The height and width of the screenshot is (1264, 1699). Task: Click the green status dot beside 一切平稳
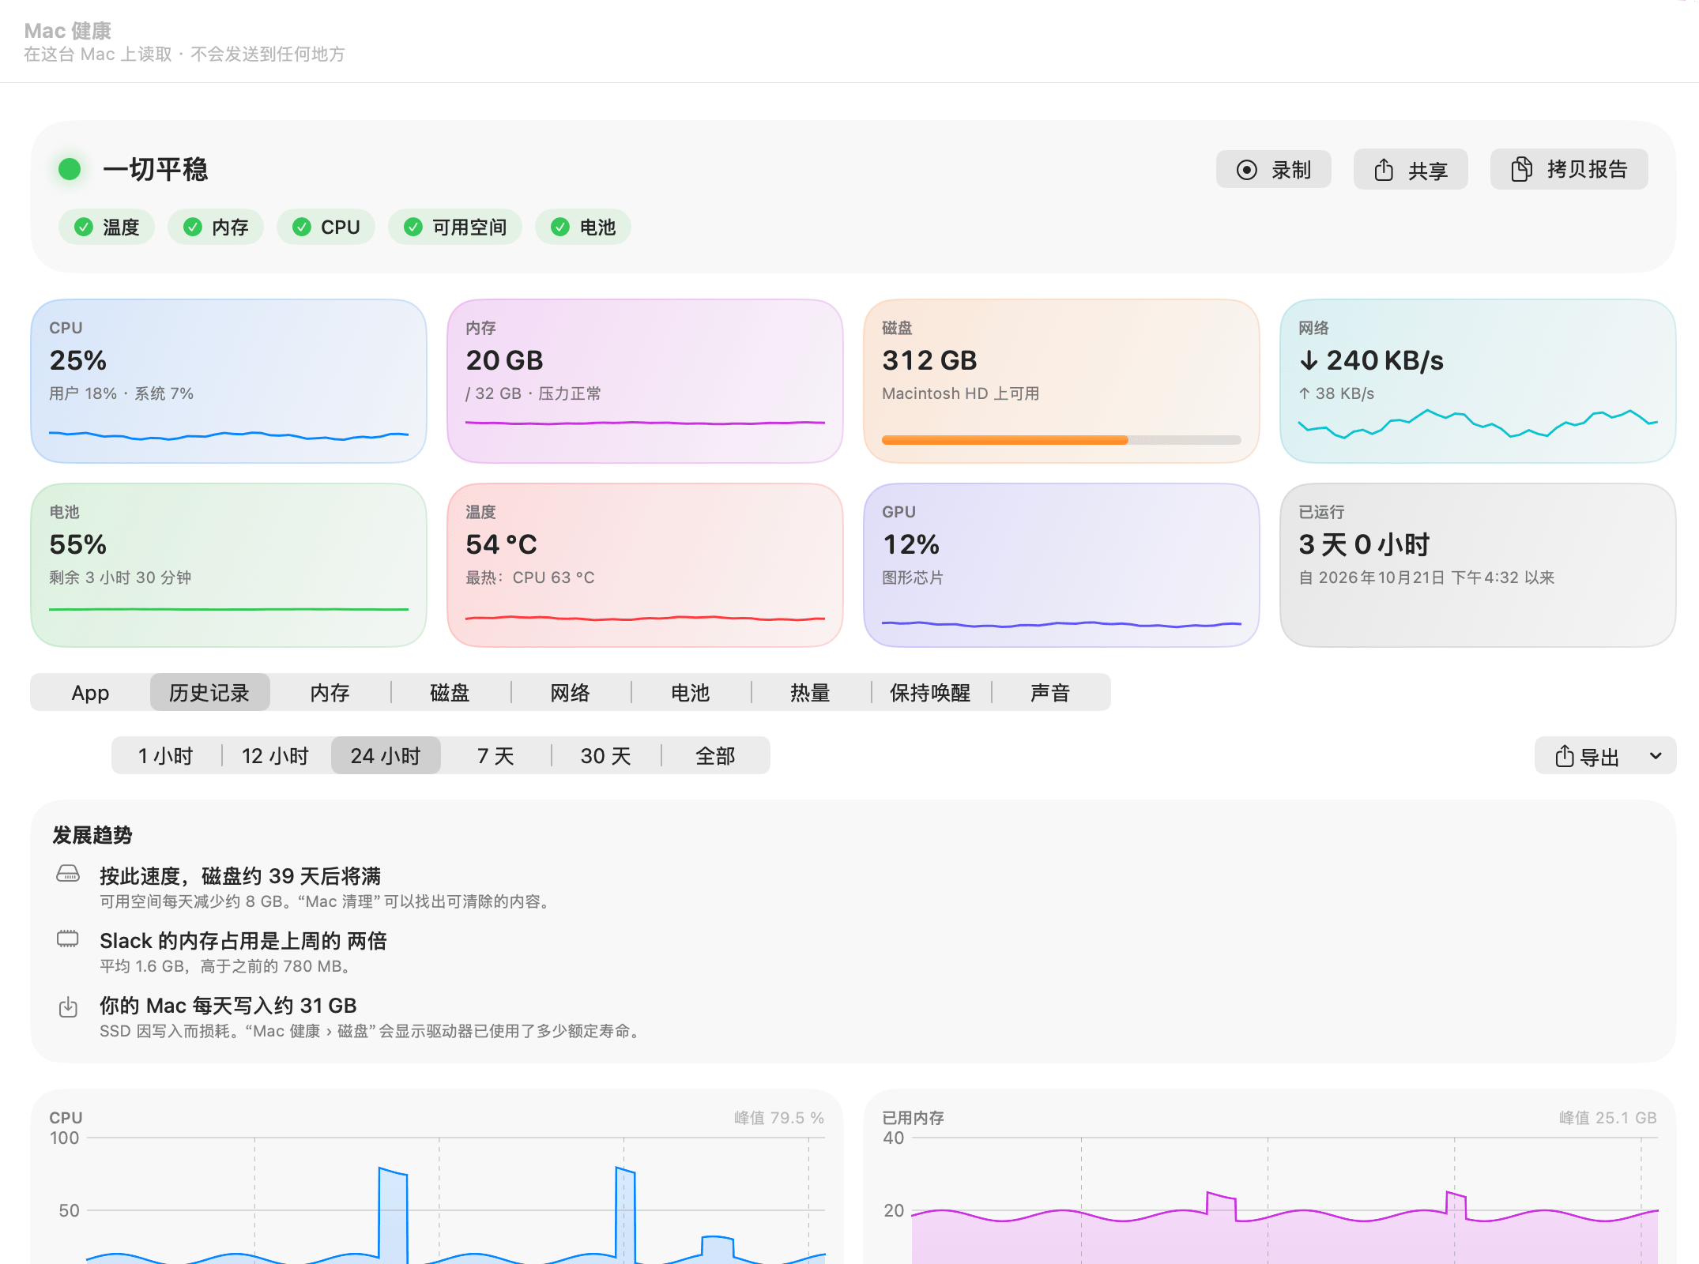[70, 169]
